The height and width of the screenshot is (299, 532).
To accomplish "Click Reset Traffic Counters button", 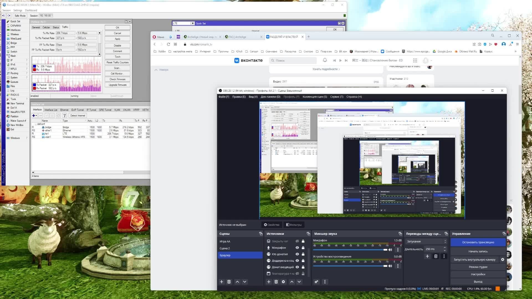I will coord(117,62).
